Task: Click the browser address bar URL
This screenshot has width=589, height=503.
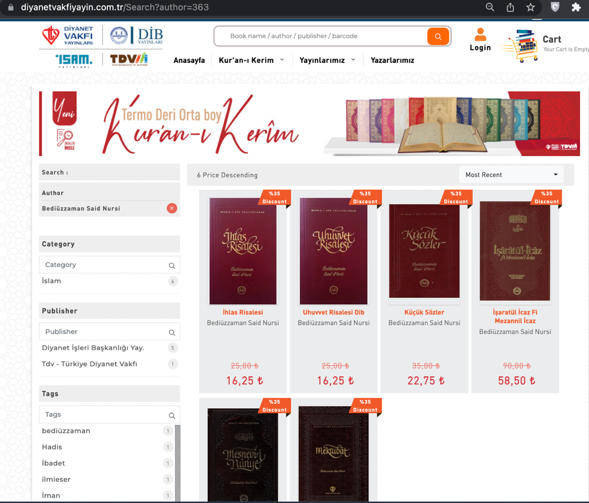Action: tap(115, 8)
